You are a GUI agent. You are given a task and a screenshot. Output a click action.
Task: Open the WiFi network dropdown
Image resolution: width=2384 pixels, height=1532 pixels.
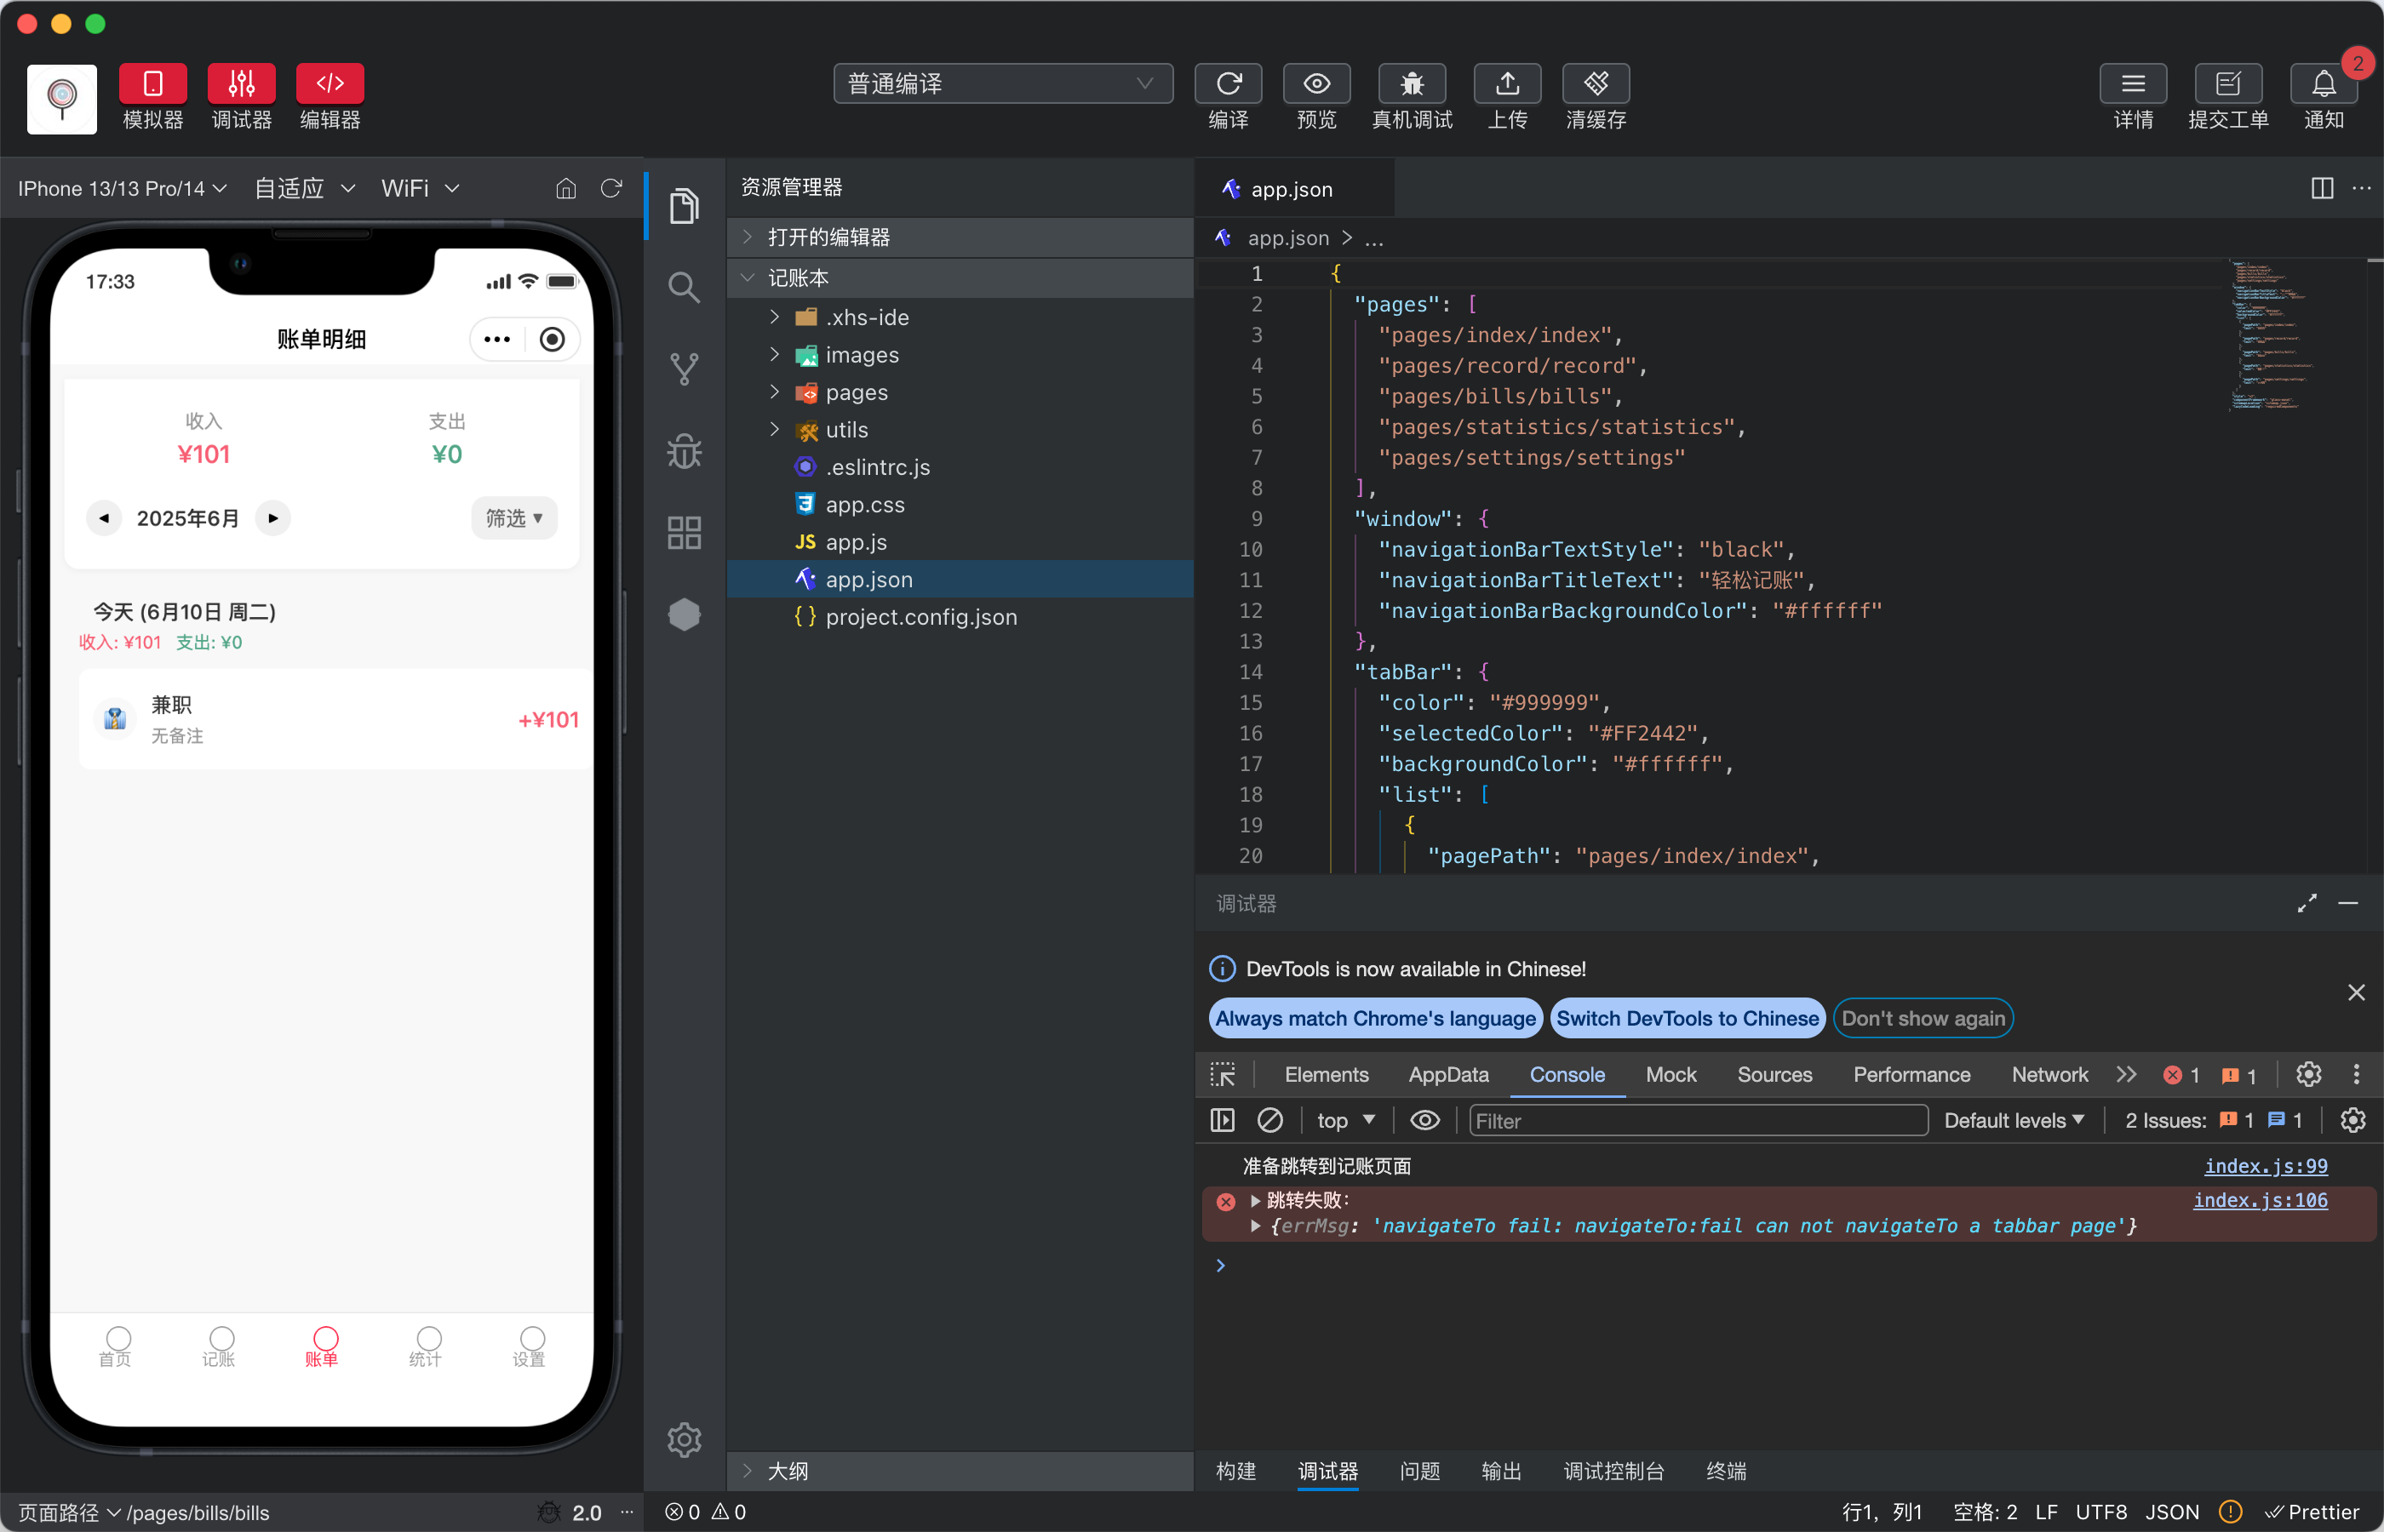420,188
